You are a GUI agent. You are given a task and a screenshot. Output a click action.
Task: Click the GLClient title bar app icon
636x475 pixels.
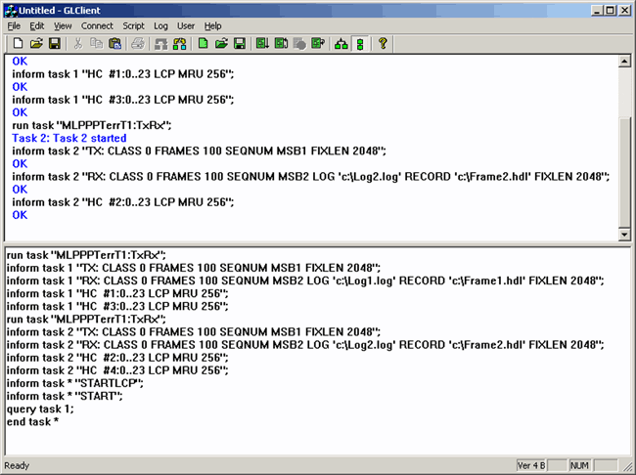[11, 11]
